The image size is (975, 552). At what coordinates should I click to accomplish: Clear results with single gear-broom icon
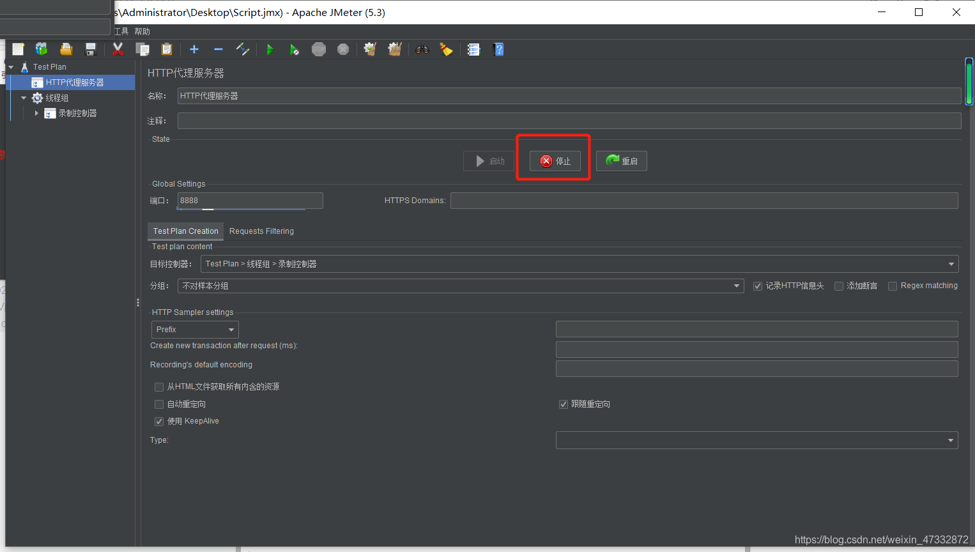pos(370,49)
